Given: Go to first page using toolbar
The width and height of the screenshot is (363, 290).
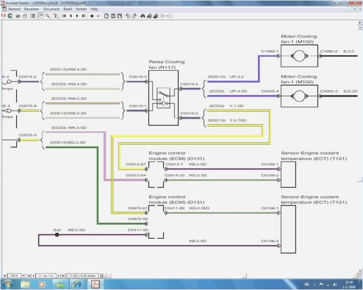Looking at the screenshot, I should click(64, 16).
